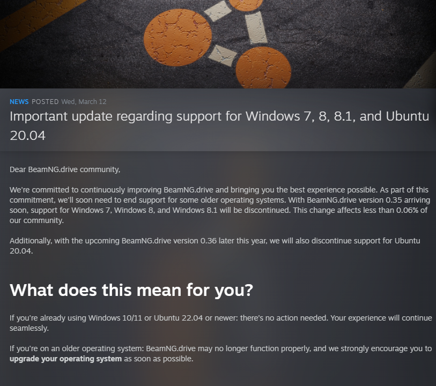Click the large left orange logo circle
The height and width of the screenshot is (386, 436).
178,38
